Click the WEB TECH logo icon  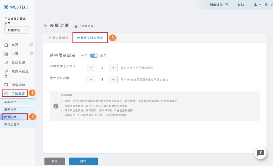(x=6, y=7)
